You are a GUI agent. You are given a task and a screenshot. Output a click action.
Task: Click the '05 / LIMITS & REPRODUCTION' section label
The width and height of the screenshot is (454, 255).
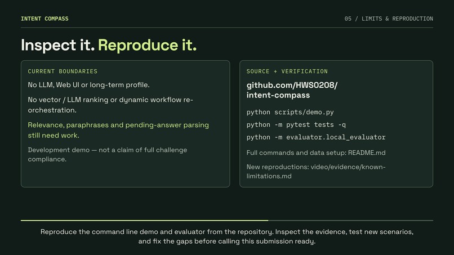[389, 19]
